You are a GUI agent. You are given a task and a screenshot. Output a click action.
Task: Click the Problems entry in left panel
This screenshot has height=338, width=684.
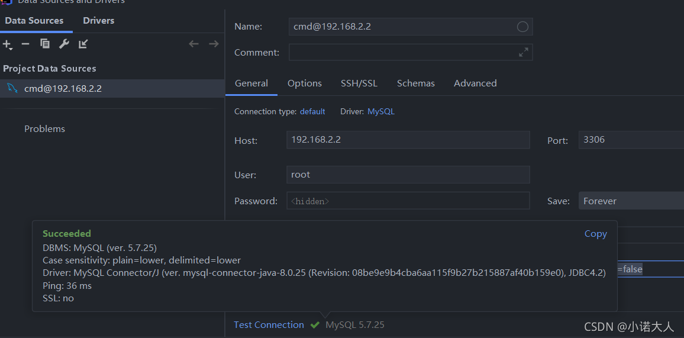(x=44, y=128)
